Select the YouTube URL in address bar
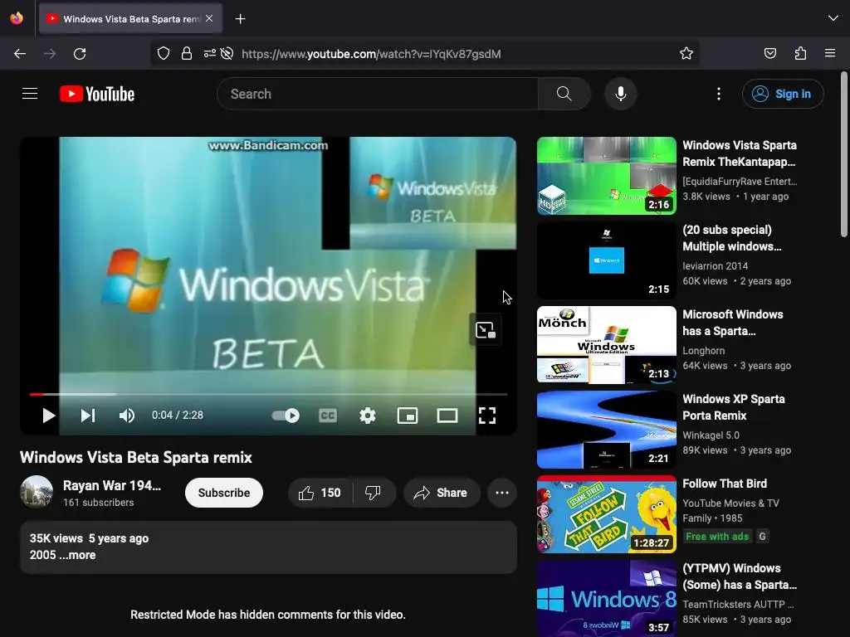 (x=371, y=54)
